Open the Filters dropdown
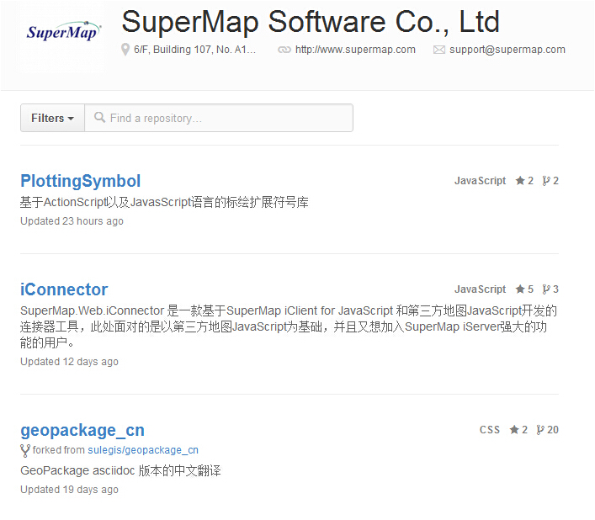Viewport: 595px width, 520px height. (52, 119)
